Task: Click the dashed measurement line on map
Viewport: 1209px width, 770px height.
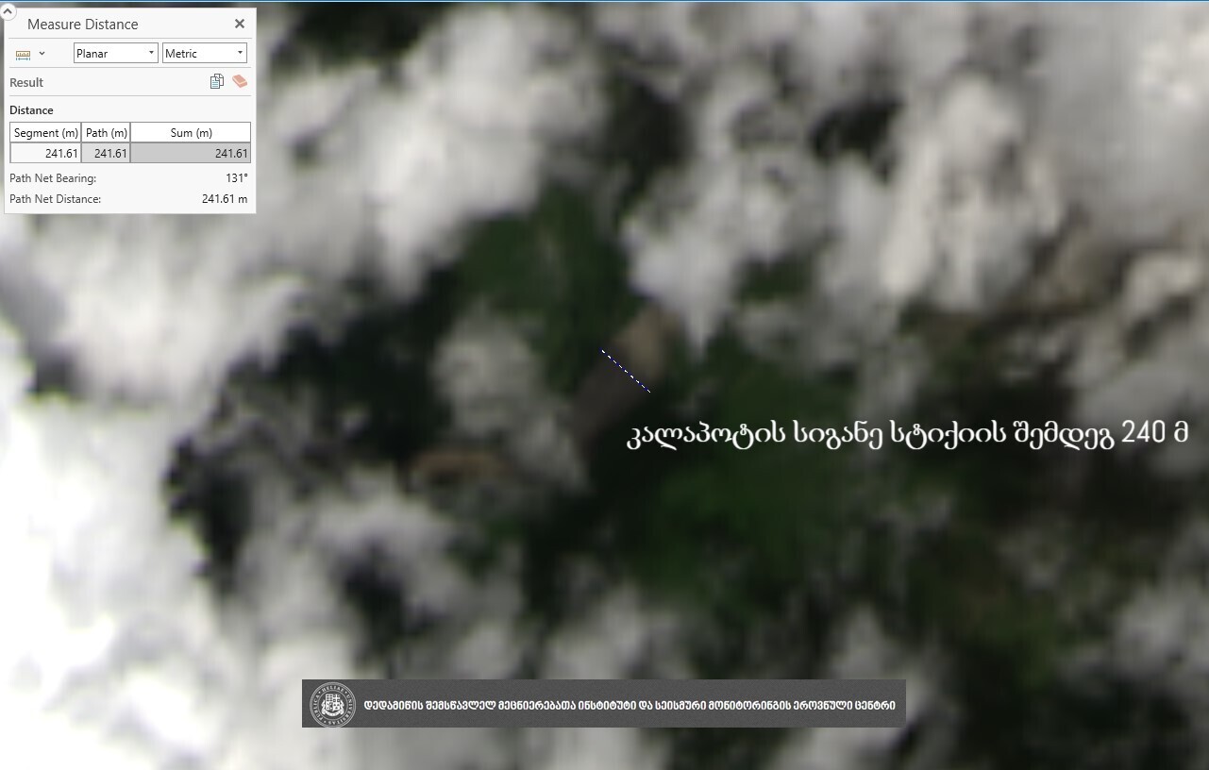Action: [626, 371]
